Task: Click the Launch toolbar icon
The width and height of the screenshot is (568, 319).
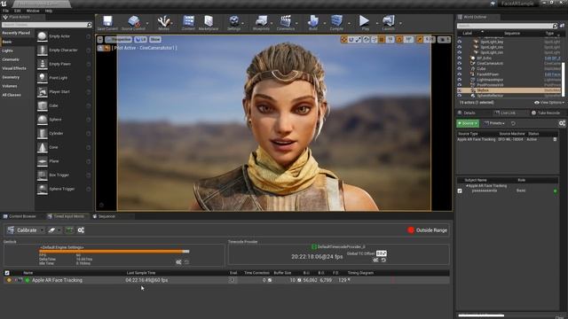Action: point(388,21)
